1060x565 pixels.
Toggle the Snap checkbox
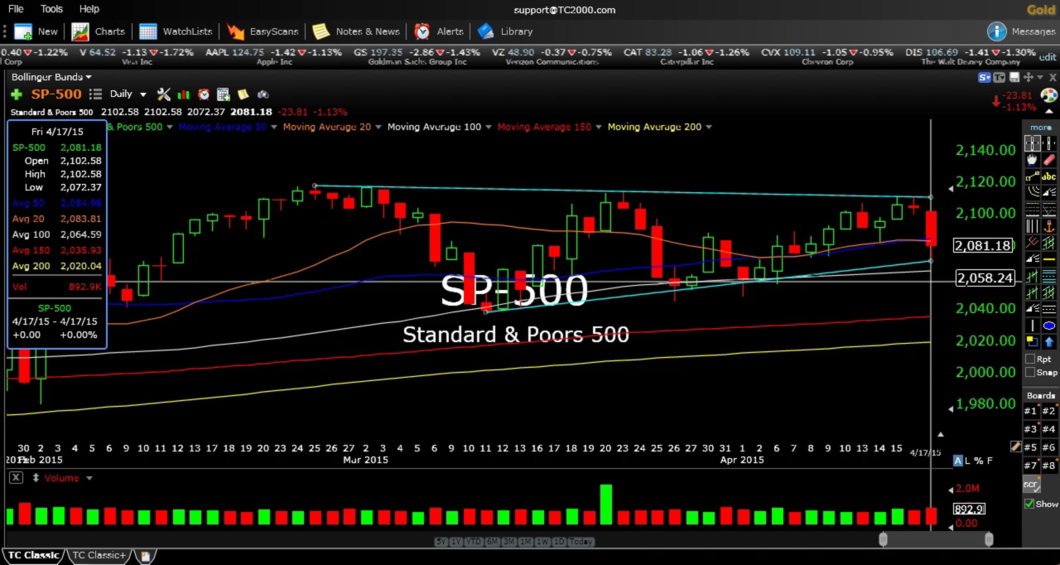(x=1030, y=372)
